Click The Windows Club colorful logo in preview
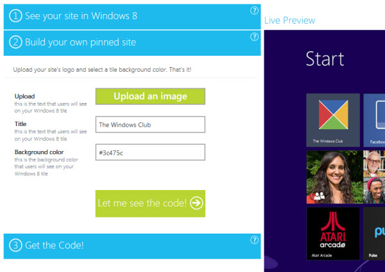This screenshot has height=272, width=385. point(333,115)
